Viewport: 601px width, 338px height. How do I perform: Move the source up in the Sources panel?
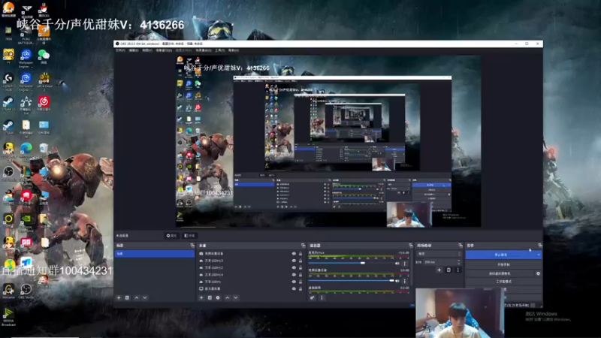(x=228, y=297)
